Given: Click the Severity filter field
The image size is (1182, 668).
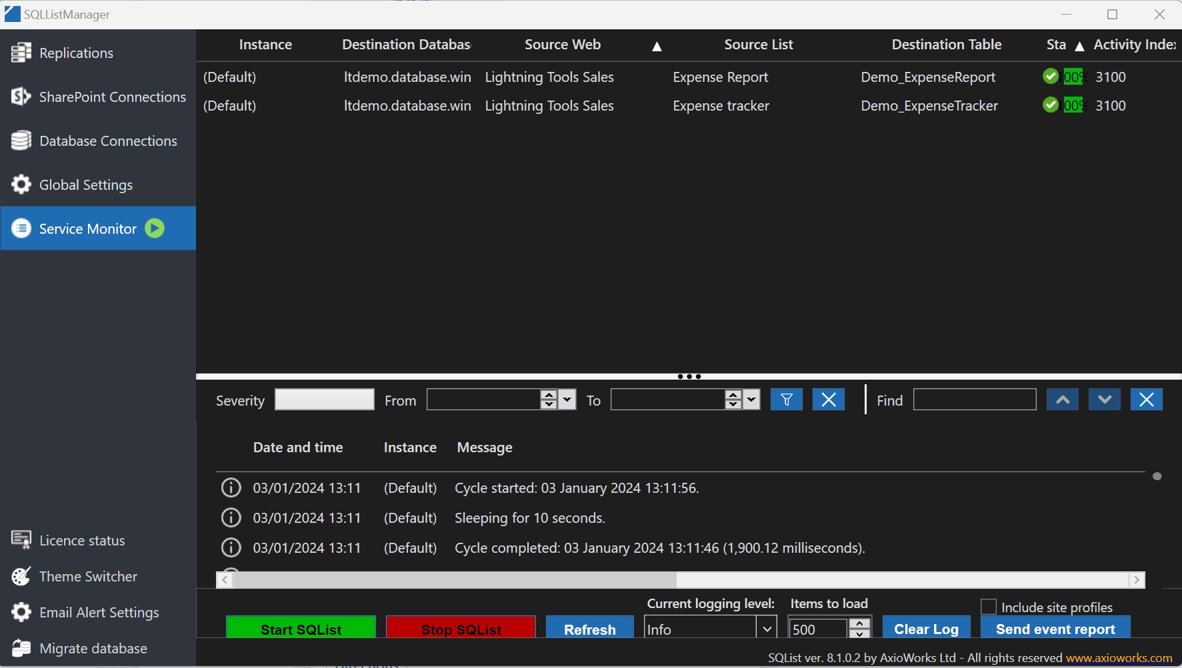Looking at the screenshot, I should click(x=324, y=400).
